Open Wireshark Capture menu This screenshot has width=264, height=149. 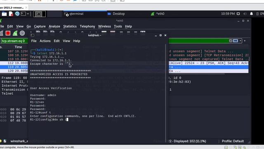click(40, 26)
